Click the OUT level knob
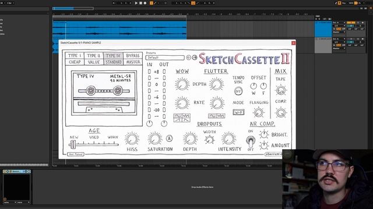The width and height of the screenshot is (373, 209). click(x=164, y=124)
